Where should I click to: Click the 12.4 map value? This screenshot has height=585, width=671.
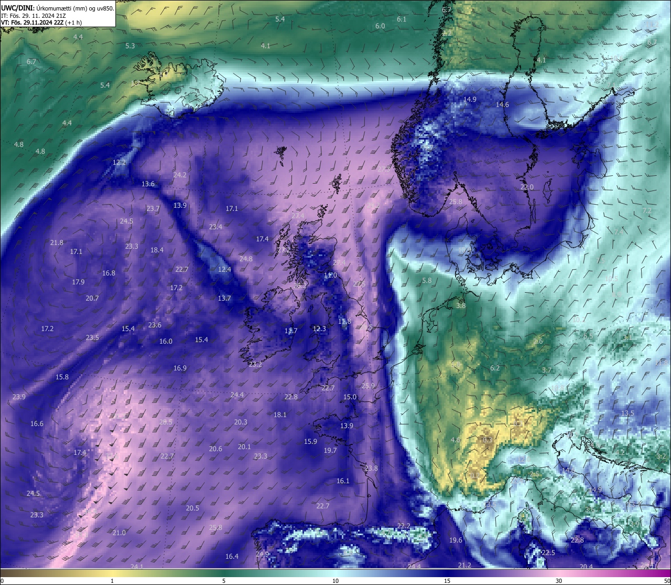click(x=224, y=270)
